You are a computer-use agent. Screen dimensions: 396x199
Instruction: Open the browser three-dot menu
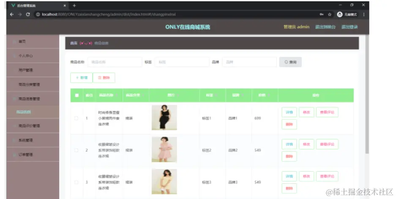364,14
